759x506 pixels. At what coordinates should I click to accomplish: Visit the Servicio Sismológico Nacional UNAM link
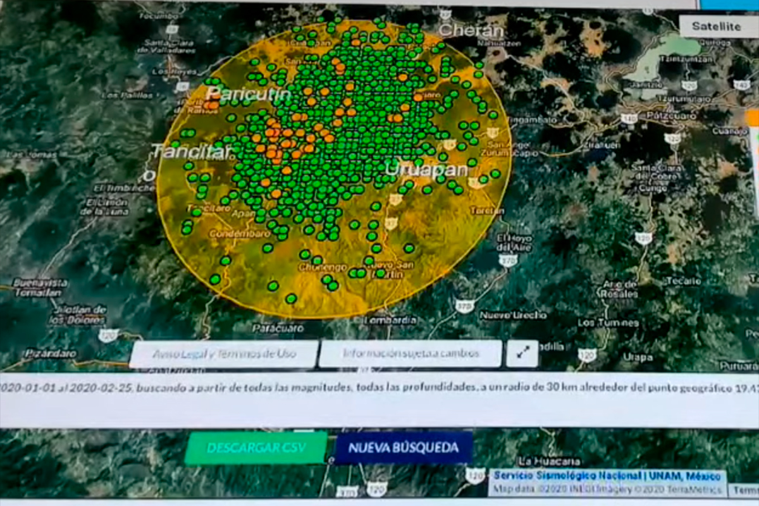click(x=606, y=474)
